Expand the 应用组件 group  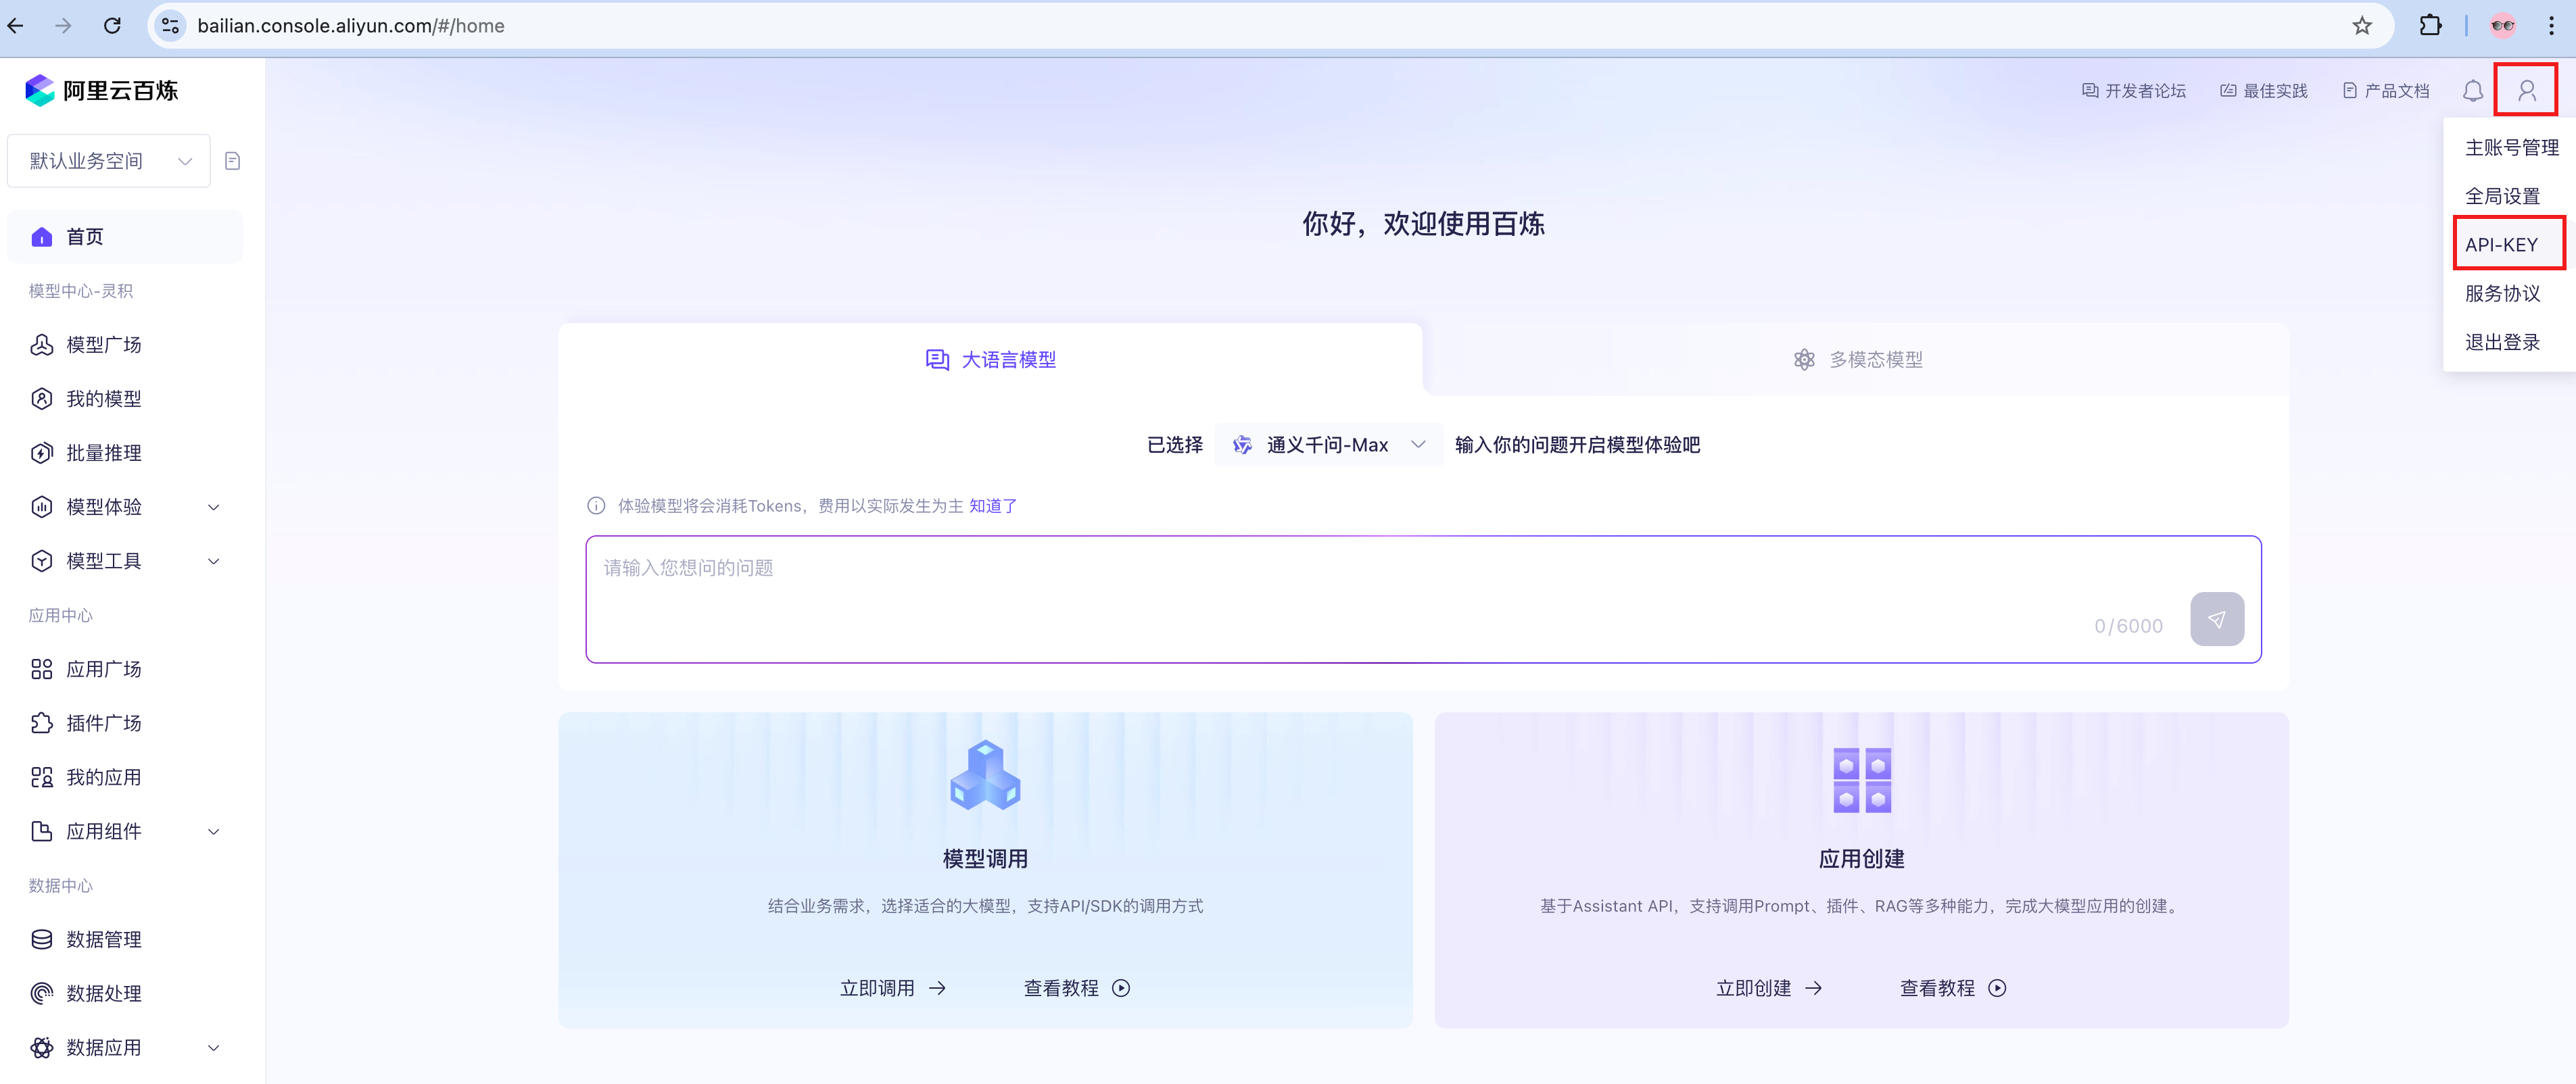point(105,831)
